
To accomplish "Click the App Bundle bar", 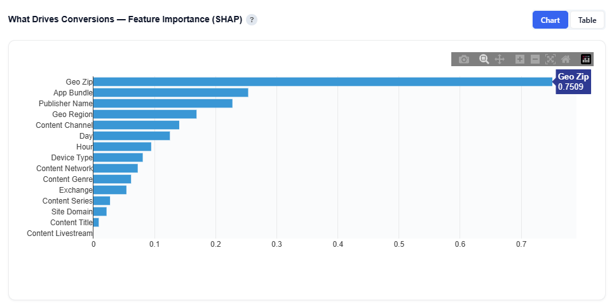I will (170, 92).
